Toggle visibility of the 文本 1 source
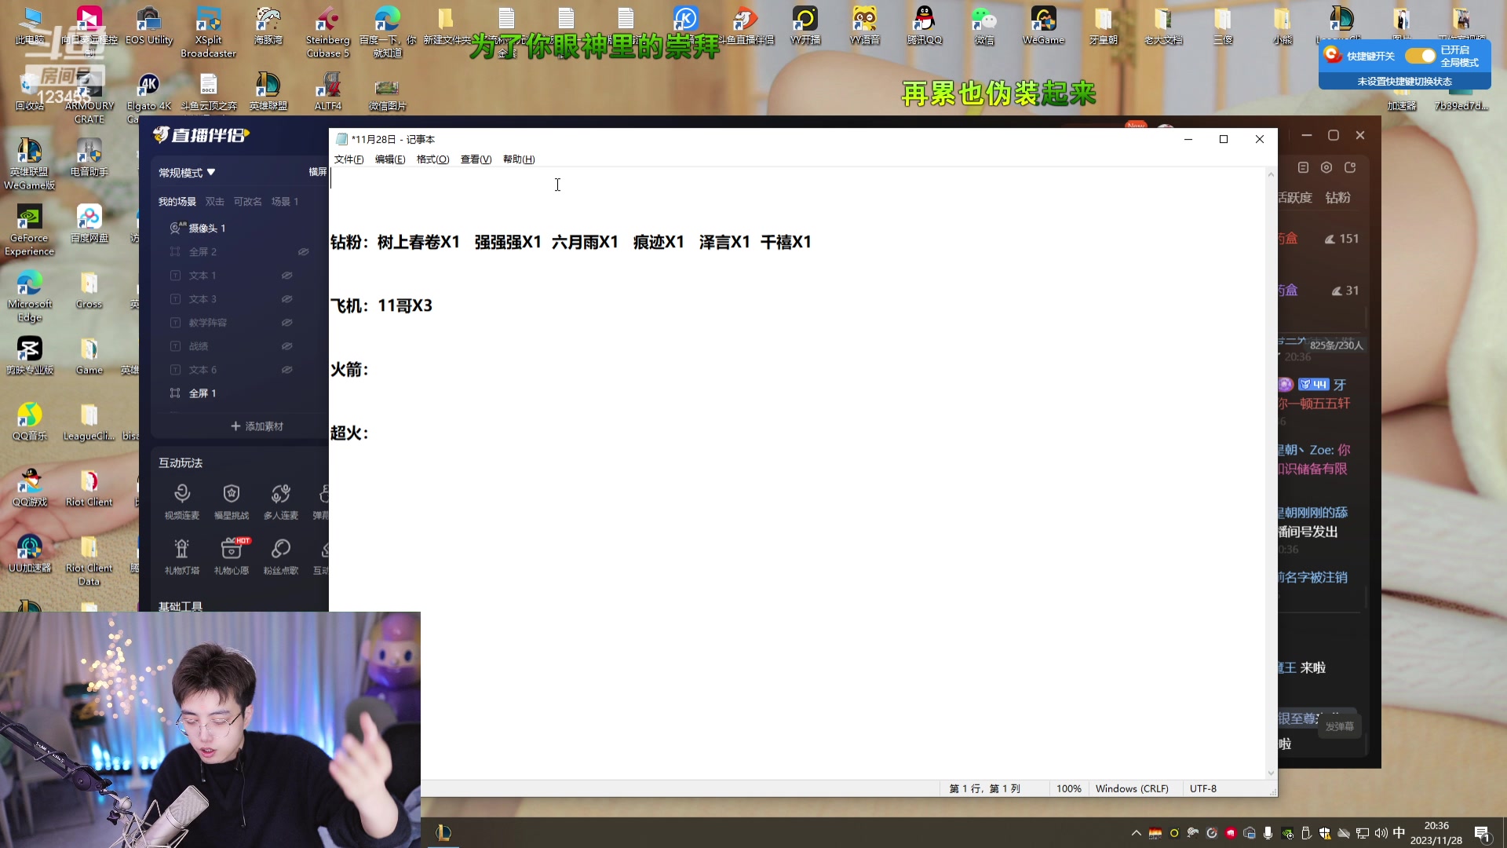Viewport: 1507px width, 848px height. click(x=287, y=276)
